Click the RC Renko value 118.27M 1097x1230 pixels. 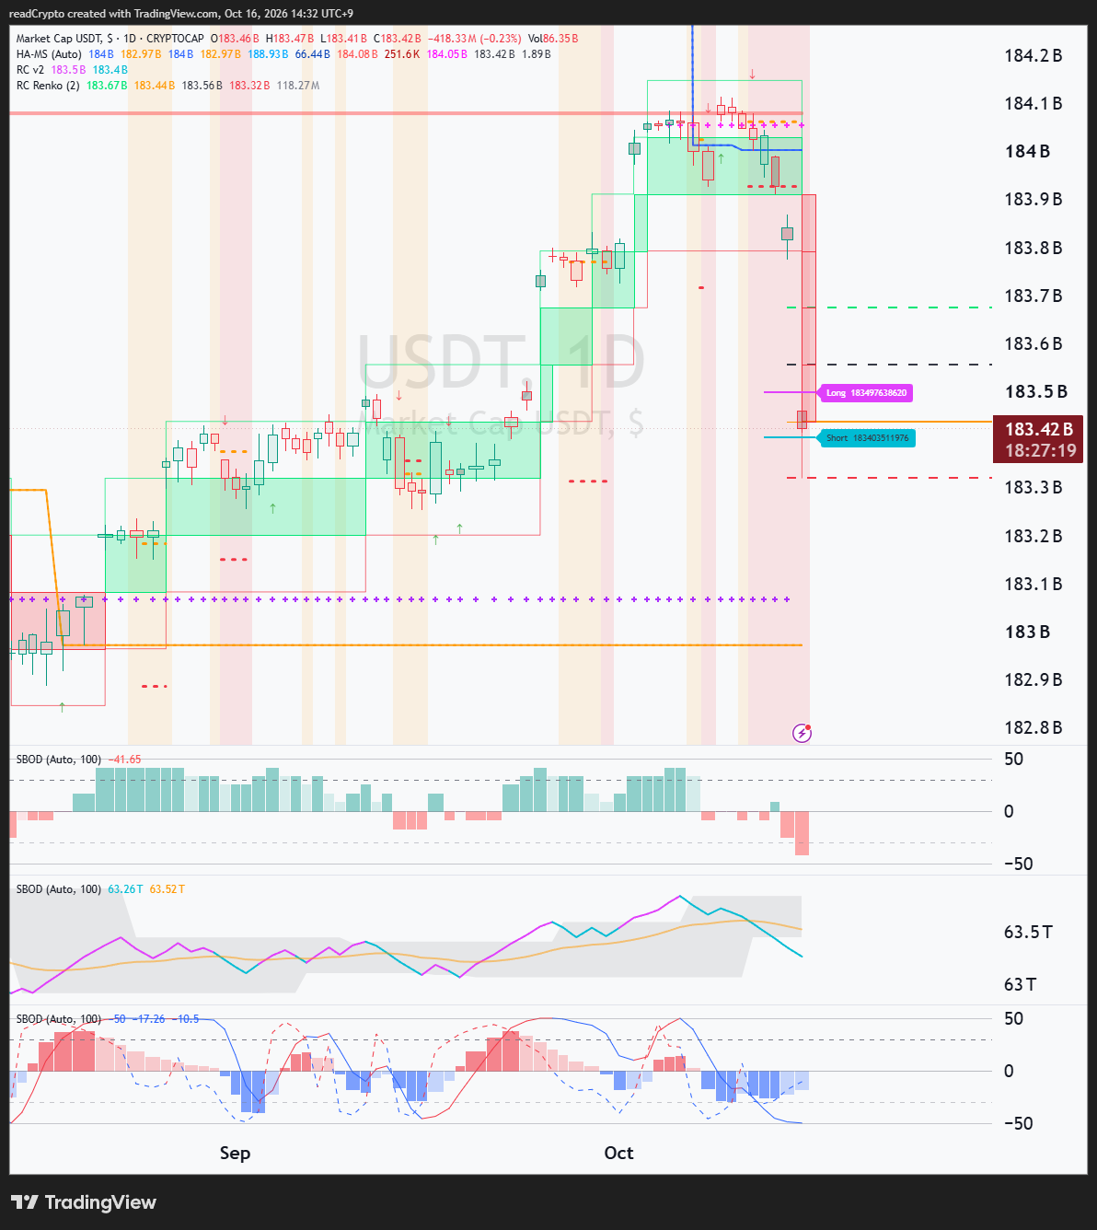pyautogui.click(x=298, y=86)
